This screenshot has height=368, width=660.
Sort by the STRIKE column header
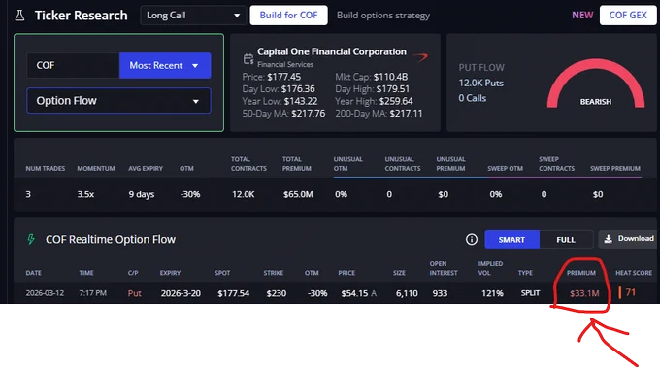[273, 273]
